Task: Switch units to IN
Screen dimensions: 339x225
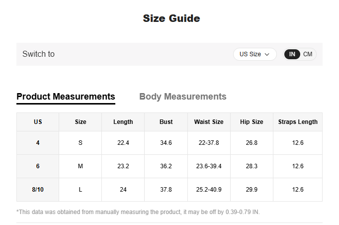Action: coord(292,54)
